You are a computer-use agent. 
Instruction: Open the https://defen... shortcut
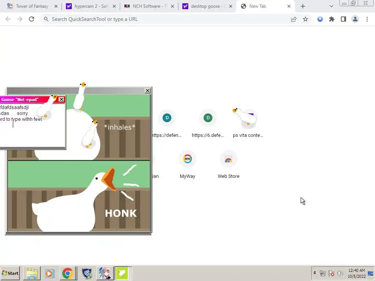[x=167, y=124]
